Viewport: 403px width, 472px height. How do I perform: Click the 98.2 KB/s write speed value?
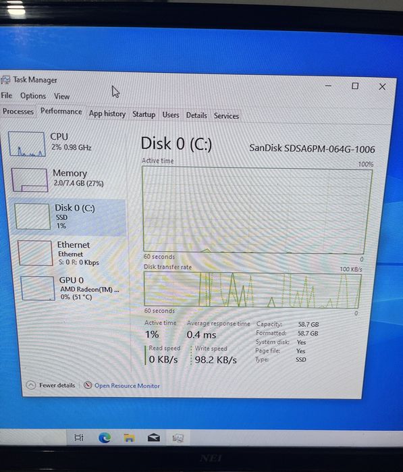215,360
